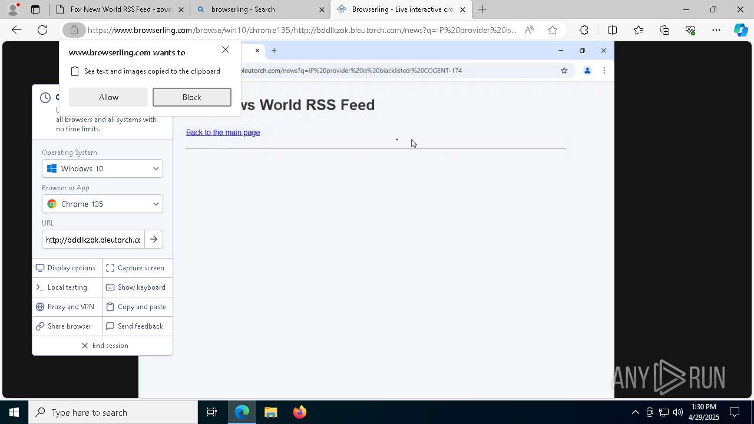Open Edge Collections
This screenshot has height=424, width=754.
664,30
